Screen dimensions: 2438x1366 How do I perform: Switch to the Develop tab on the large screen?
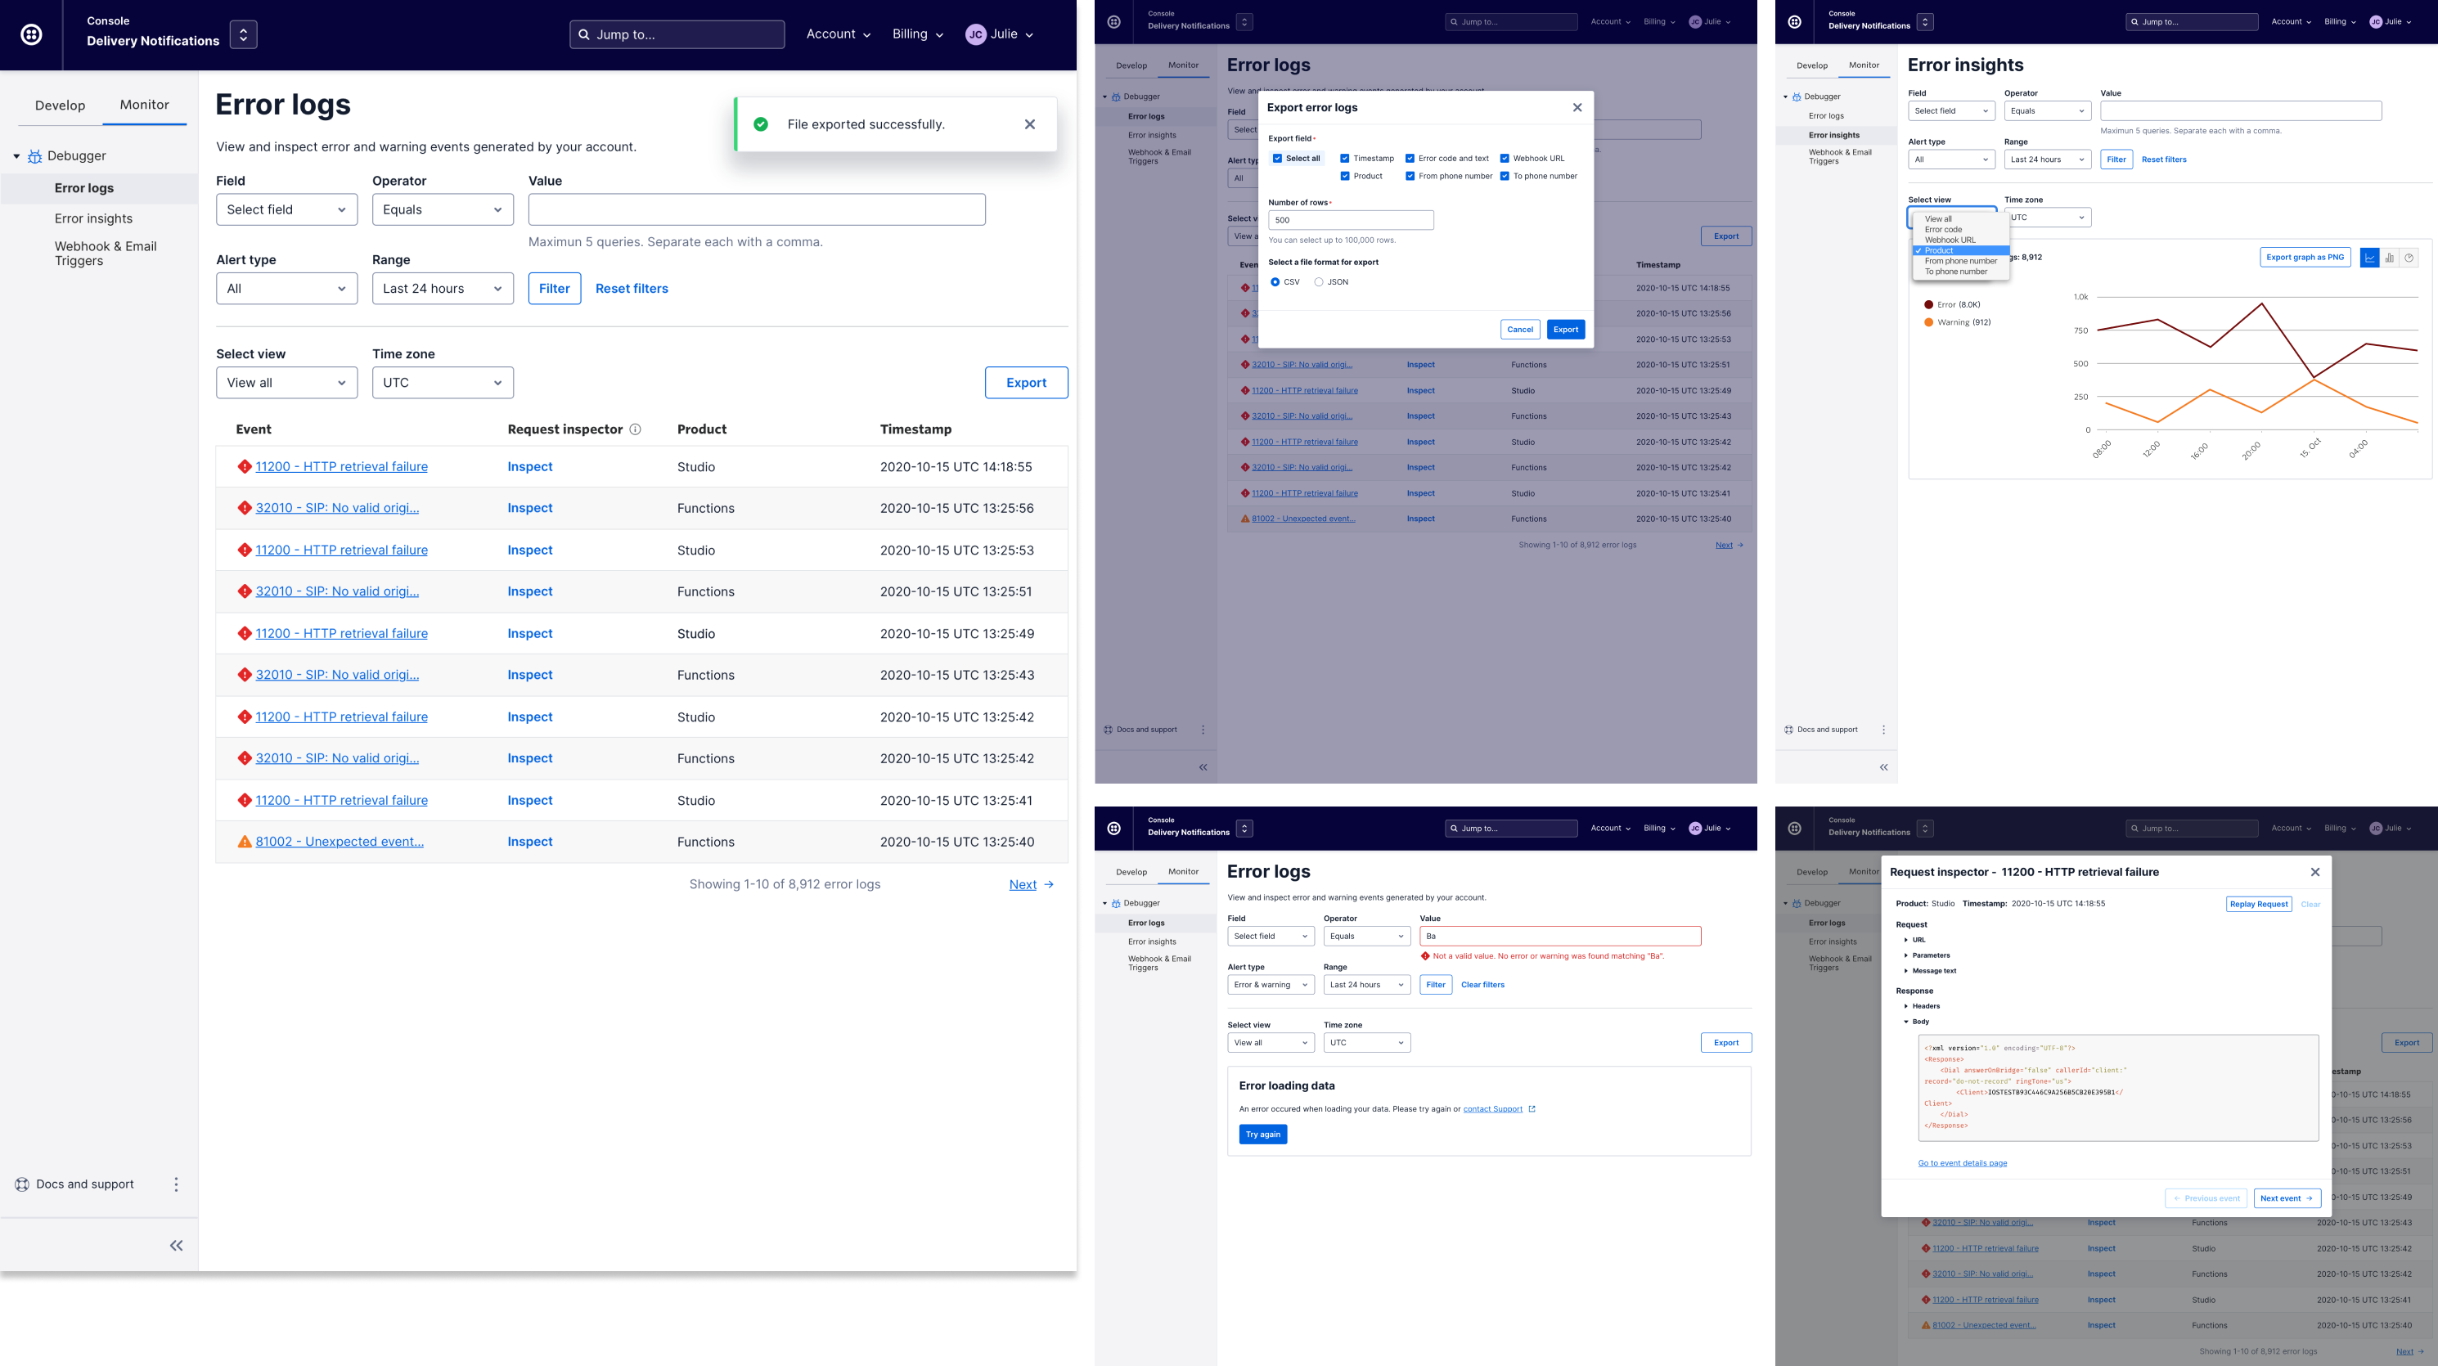(x=60, y=105)
